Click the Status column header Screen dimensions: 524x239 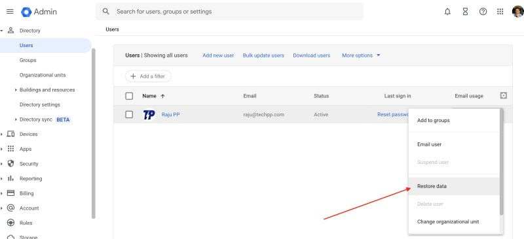pyautogui.click(x=321, y=96)
